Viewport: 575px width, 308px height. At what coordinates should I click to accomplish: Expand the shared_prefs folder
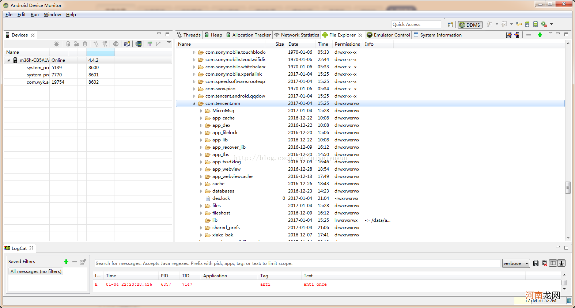pyautogui.click(x=201, y=228)
